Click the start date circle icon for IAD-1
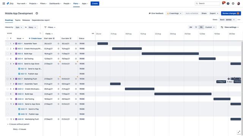Image resolution: width=243 pixels, height=136 pixels. click(58, 44)
